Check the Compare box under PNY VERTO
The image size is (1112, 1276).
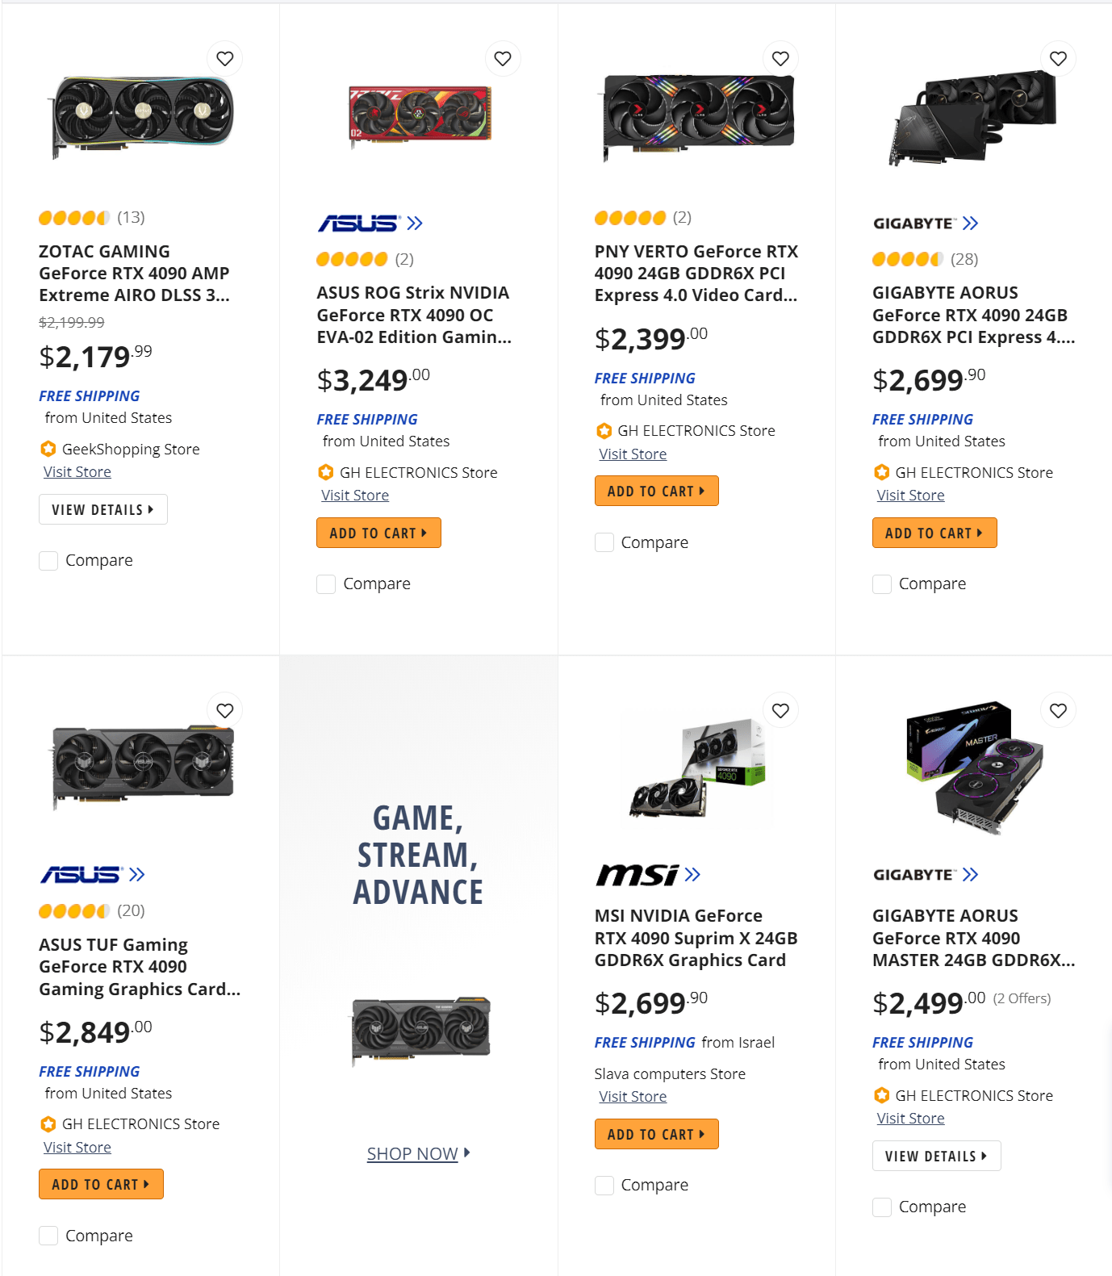[x=604, y=542]
